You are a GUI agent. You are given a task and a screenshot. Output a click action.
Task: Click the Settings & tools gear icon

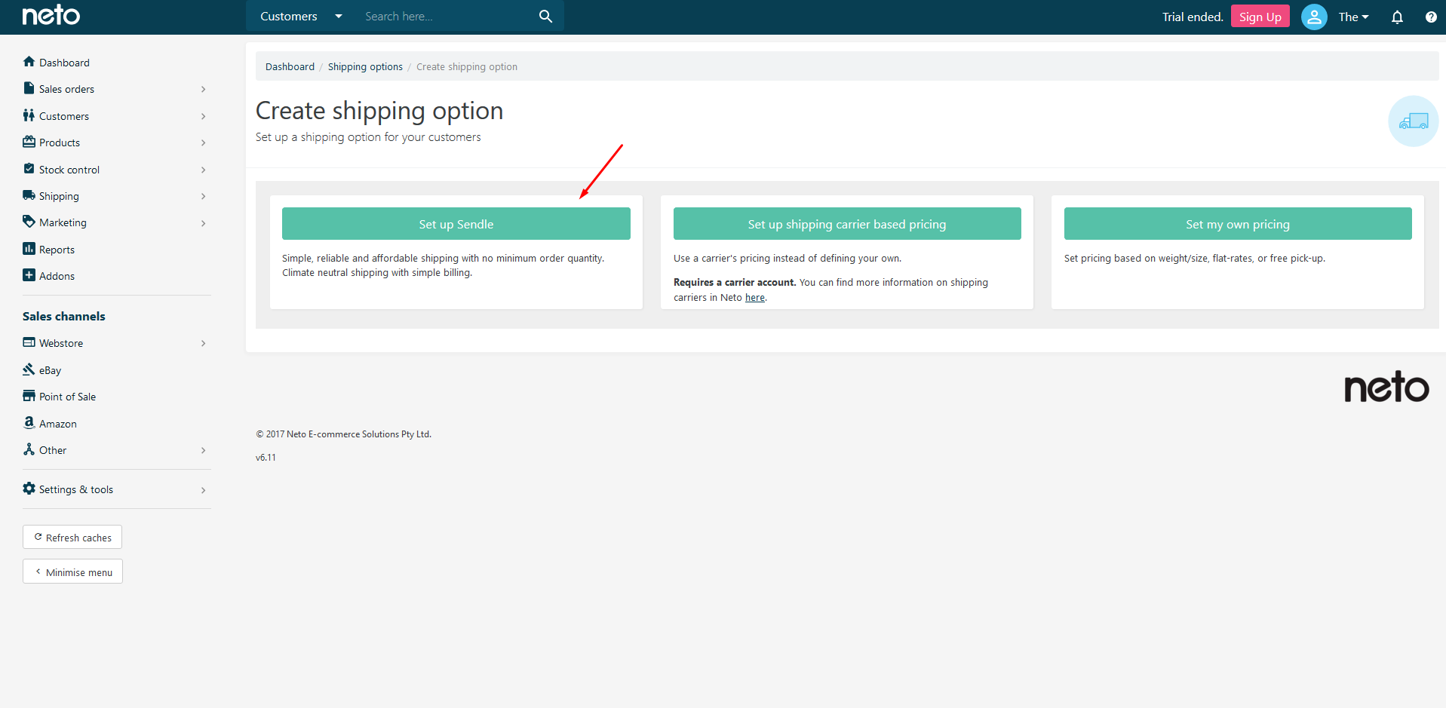[29, 489]
